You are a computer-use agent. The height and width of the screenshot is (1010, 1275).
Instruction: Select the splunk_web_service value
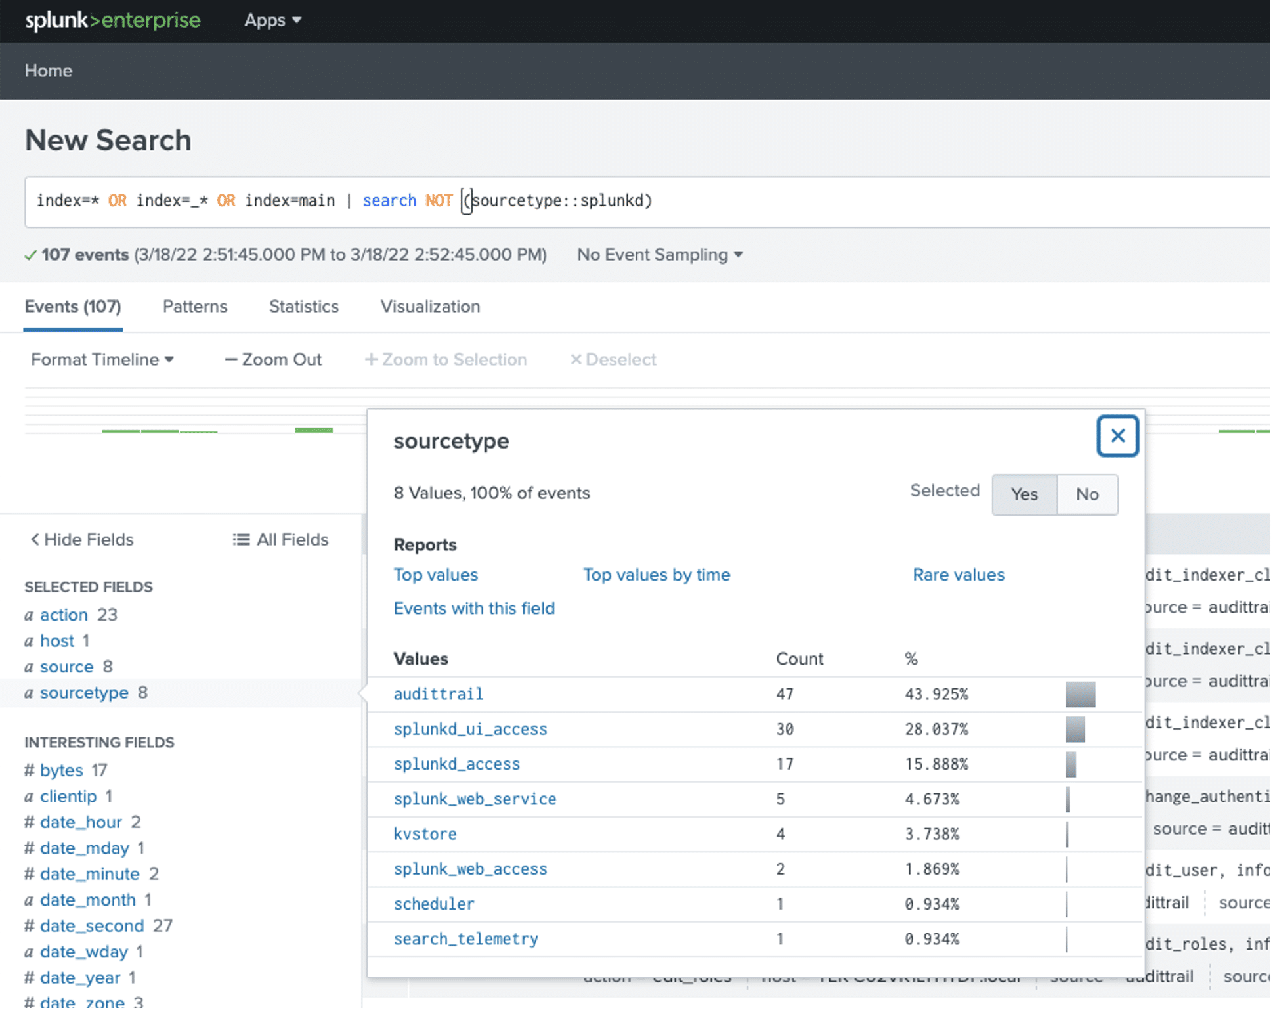pos(475,799)
